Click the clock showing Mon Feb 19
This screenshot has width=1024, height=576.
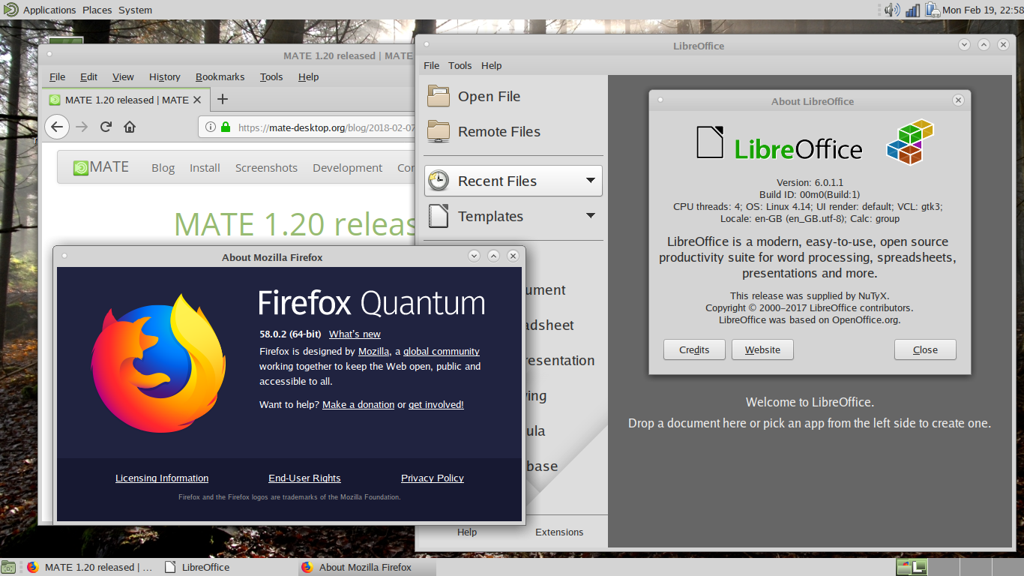pos(982,10)
